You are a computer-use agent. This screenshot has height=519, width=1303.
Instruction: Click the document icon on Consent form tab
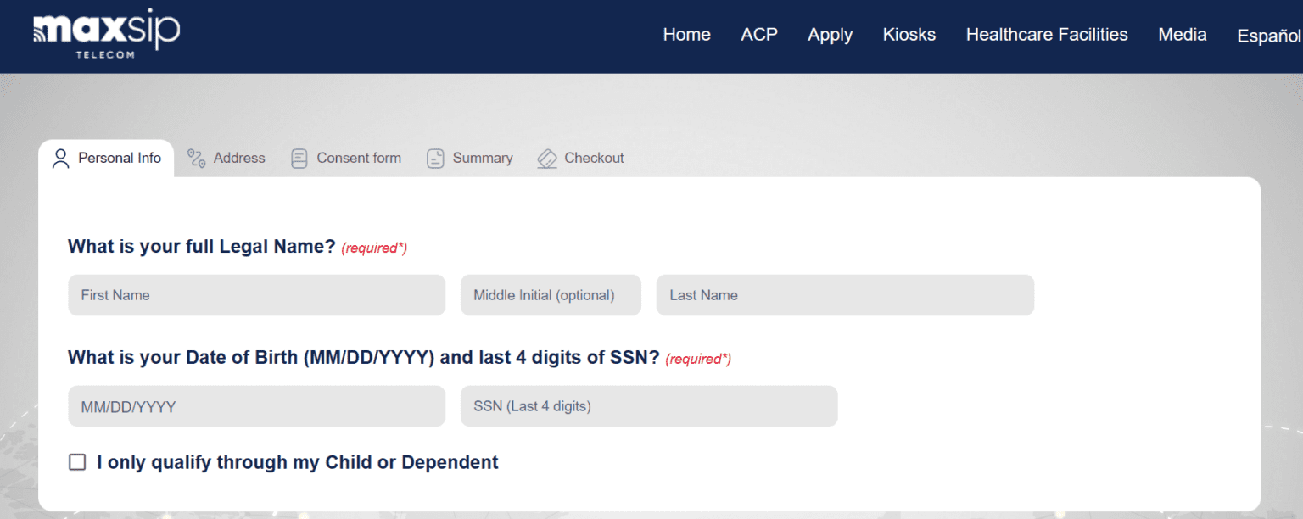299,158
